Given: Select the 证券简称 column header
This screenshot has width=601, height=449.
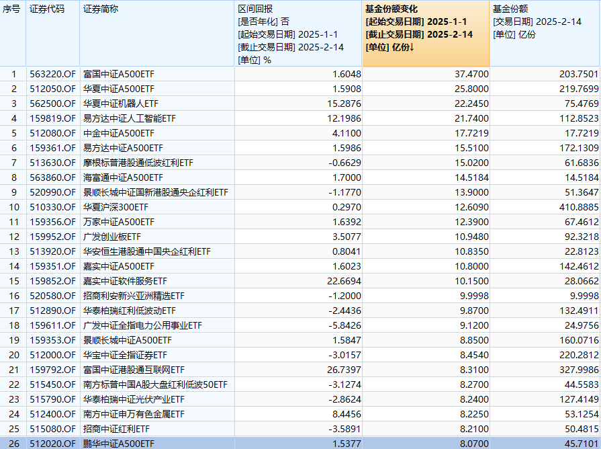Looking at the screenshot, I should pos(101,10).
